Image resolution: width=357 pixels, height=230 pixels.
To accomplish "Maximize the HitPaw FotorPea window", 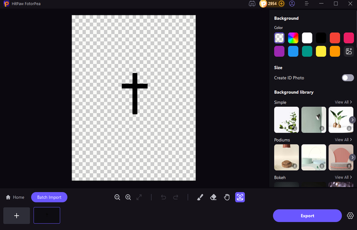I will [x=336, y=4].
